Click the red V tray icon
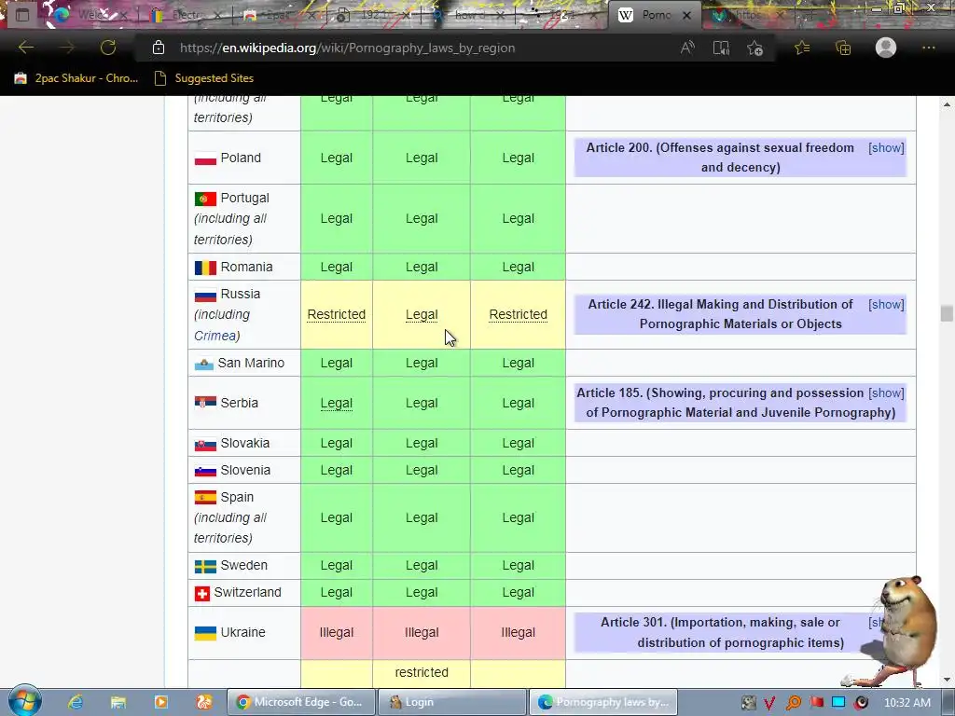Viewport: 955px width, 716px height. pyautogui.click(x=769, y=703)
